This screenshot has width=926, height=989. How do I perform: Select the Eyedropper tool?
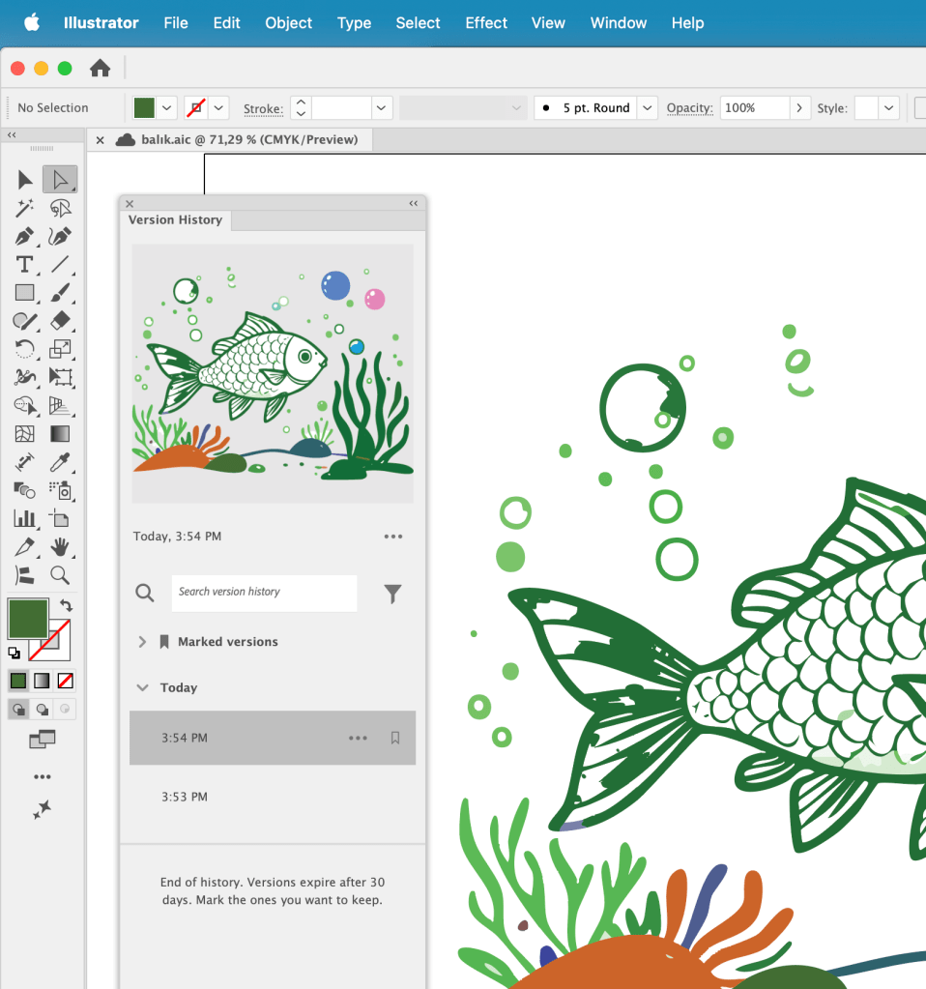60,462
